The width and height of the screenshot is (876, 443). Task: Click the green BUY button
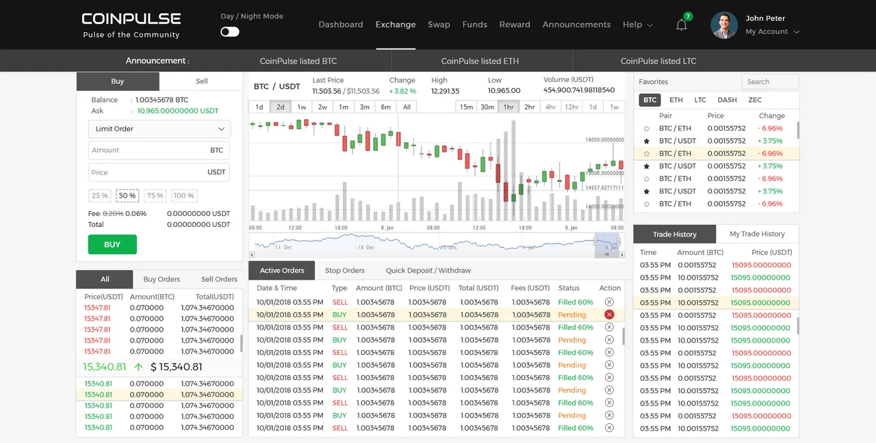(112, 244)
